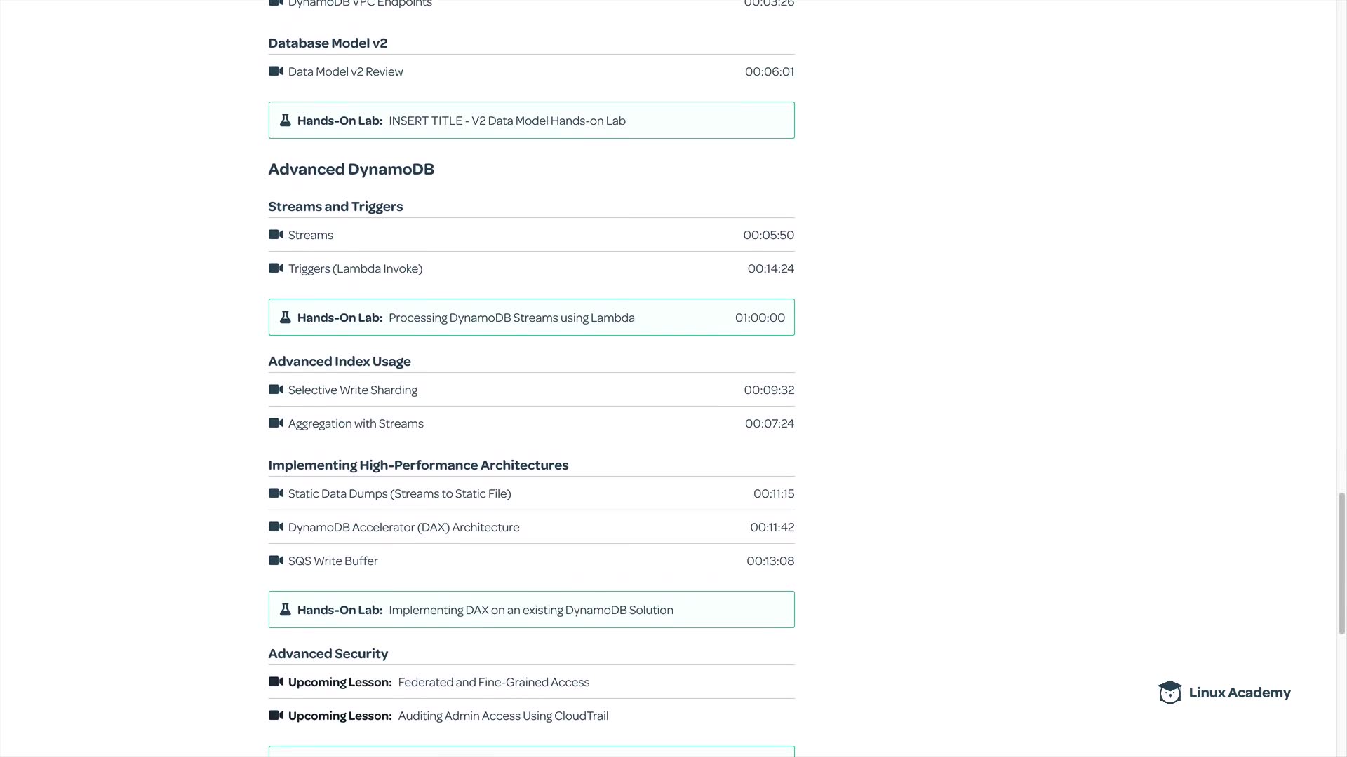
Task: Click the video icon beside Selective Write Sharding
Action: point(276,390)
